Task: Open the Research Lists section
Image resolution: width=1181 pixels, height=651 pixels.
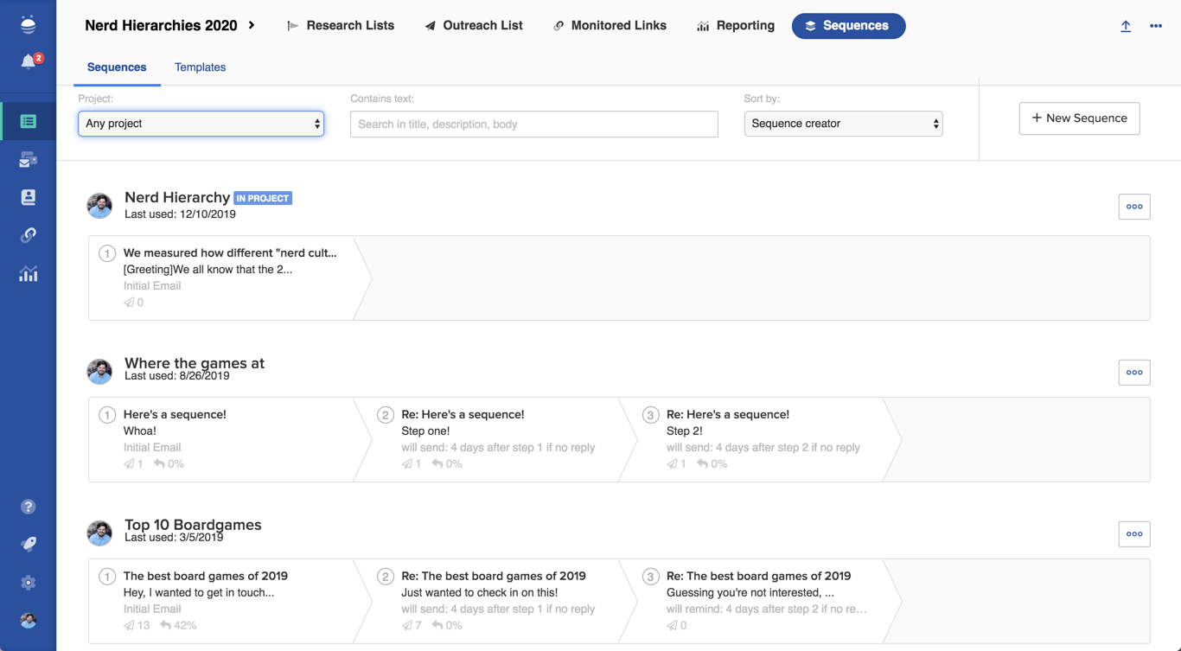Action: click(x=341, y=26)
